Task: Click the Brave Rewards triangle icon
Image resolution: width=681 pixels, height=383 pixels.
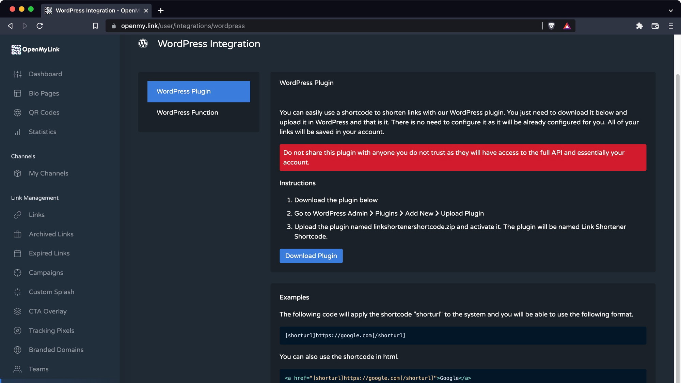Action: (x=567, y=26)
